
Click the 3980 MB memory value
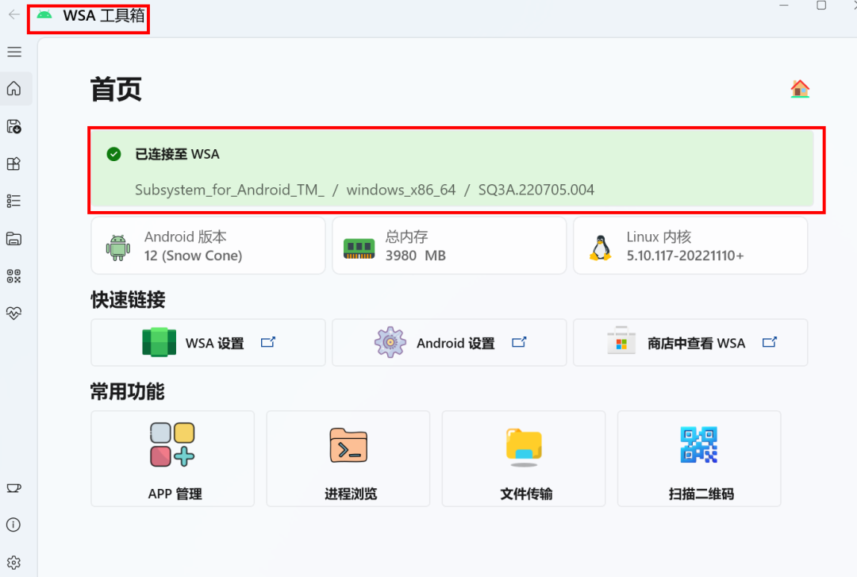pyautogui.click(x=415, y=256)
